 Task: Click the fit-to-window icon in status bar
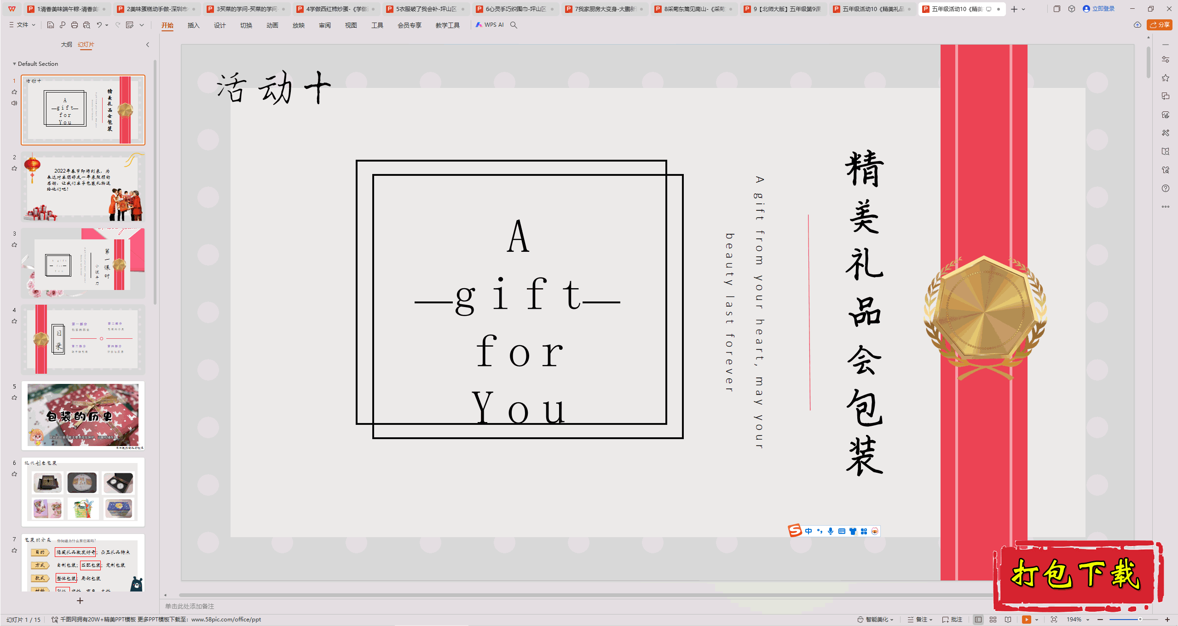coord(1054,620)
